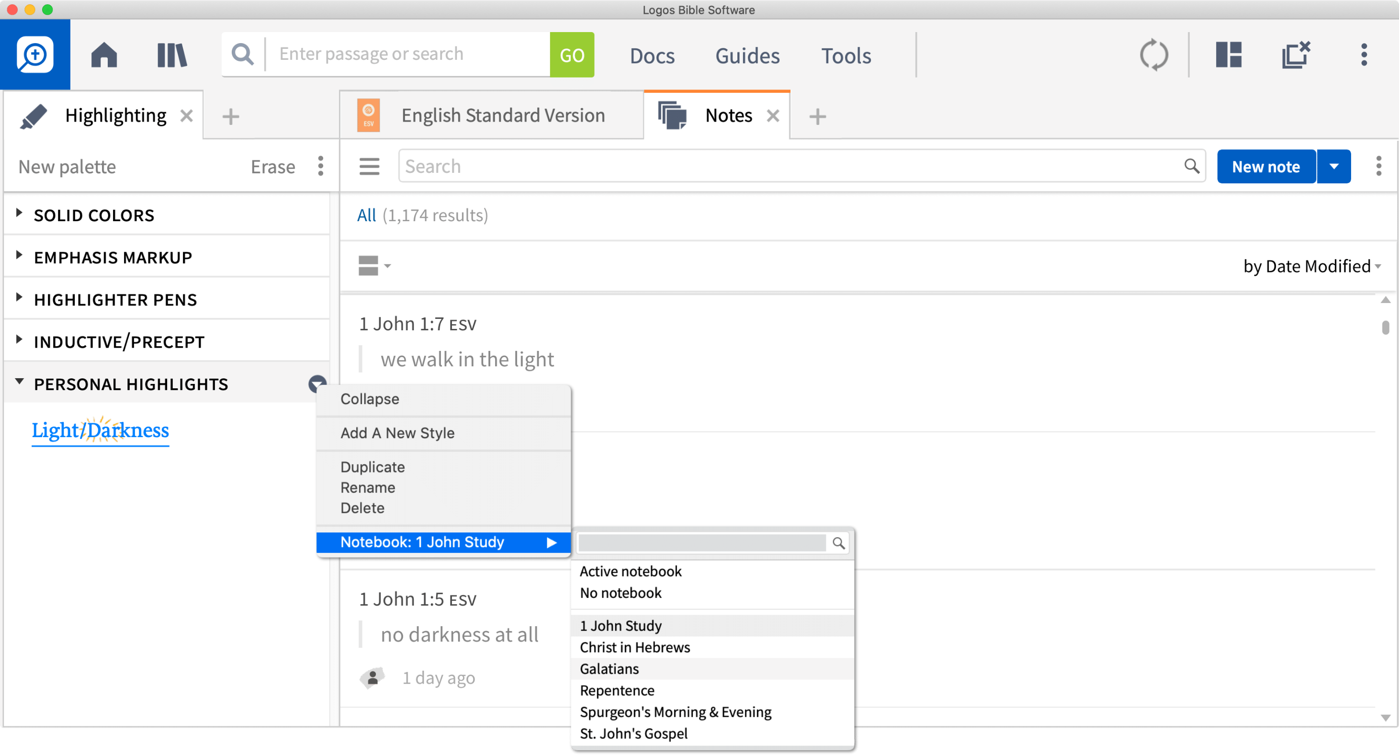Image resolution: width=1399 pixels, height=755 pixels.
Task: Click the anonymous author icon on 1 John 1:5
Action: point(372,677)
